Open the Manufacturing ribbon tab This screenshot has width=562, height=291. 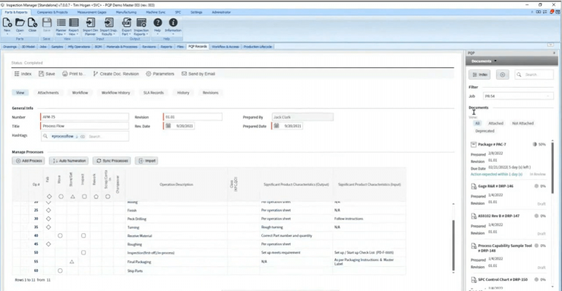tap(126, 12)
